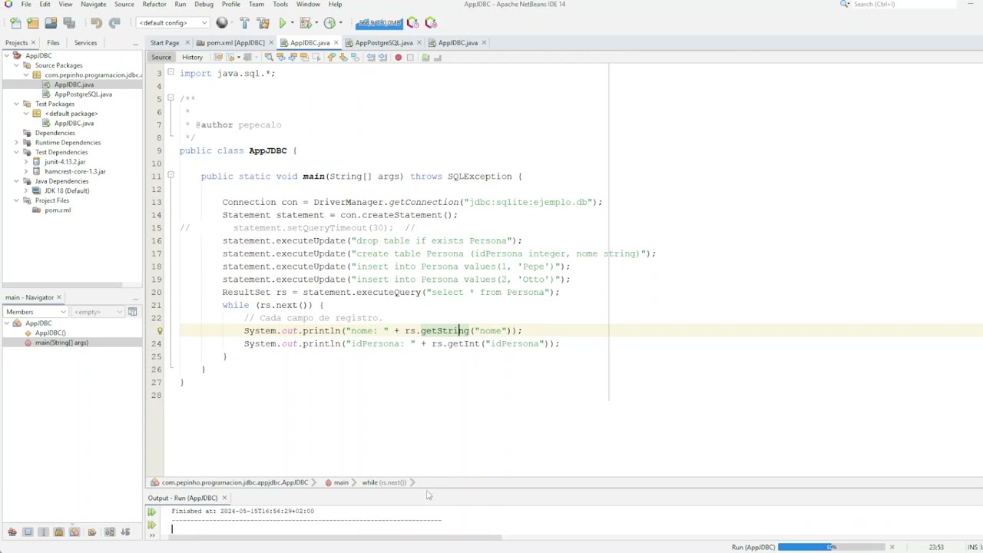
Task: Close the main - Navigator panel
Action: pyautogui.click(x=58, y=297)
